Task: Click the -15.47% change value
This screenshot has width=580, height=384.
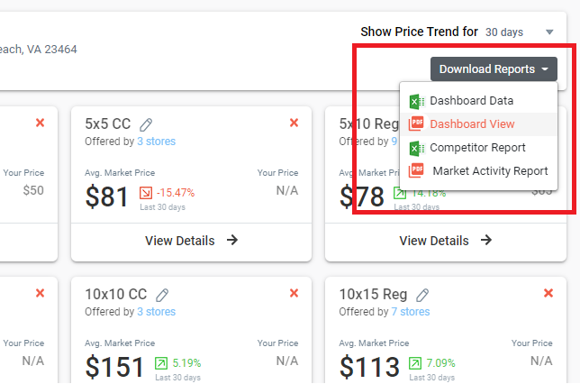Action: click(x=176, y=193)
